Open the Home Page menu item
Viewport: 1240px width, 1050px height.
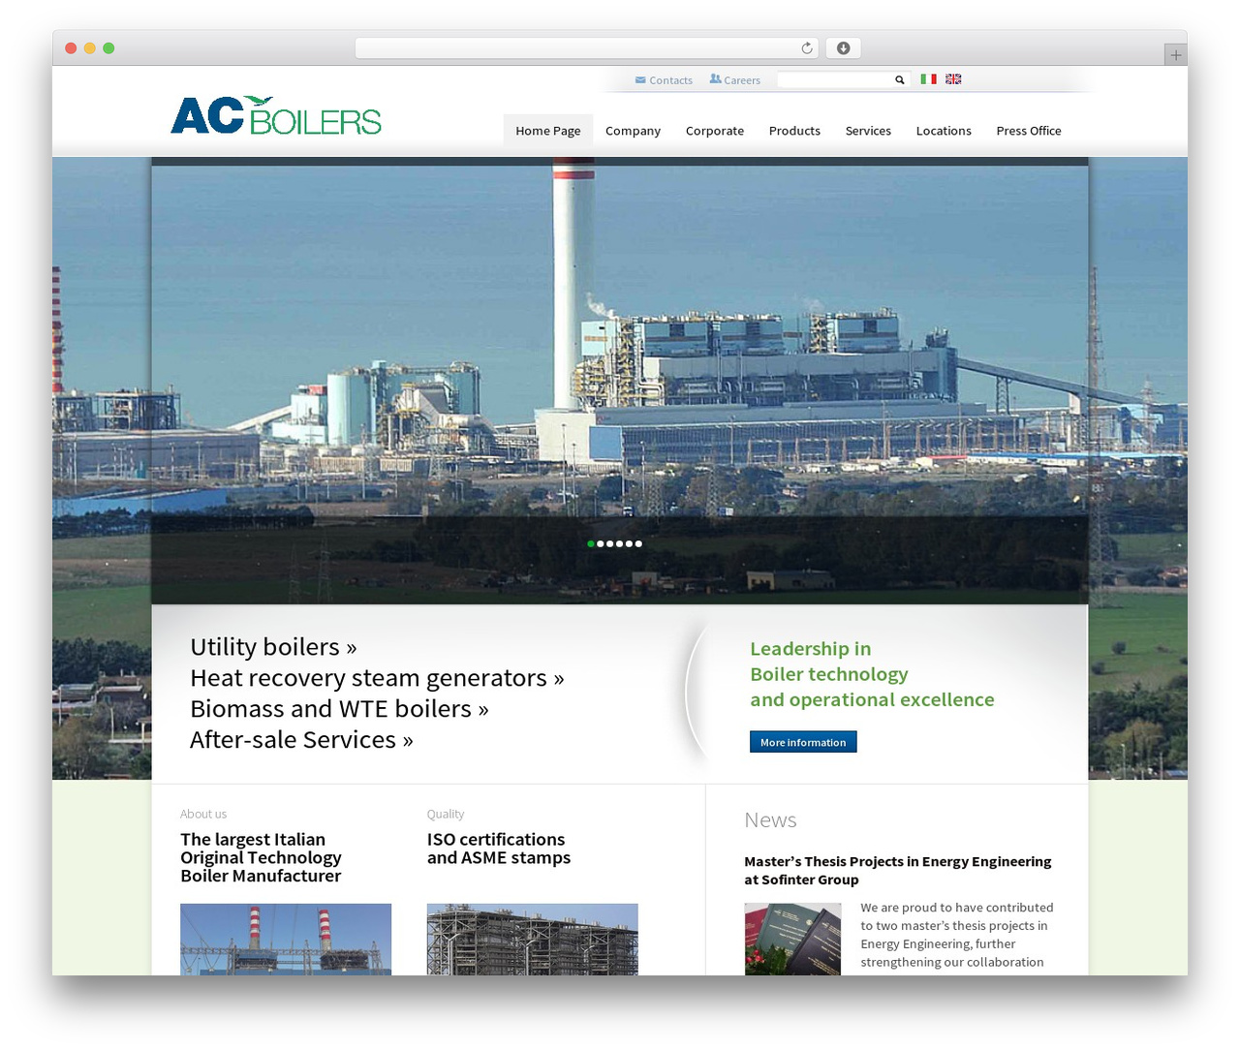pos(548,131)
